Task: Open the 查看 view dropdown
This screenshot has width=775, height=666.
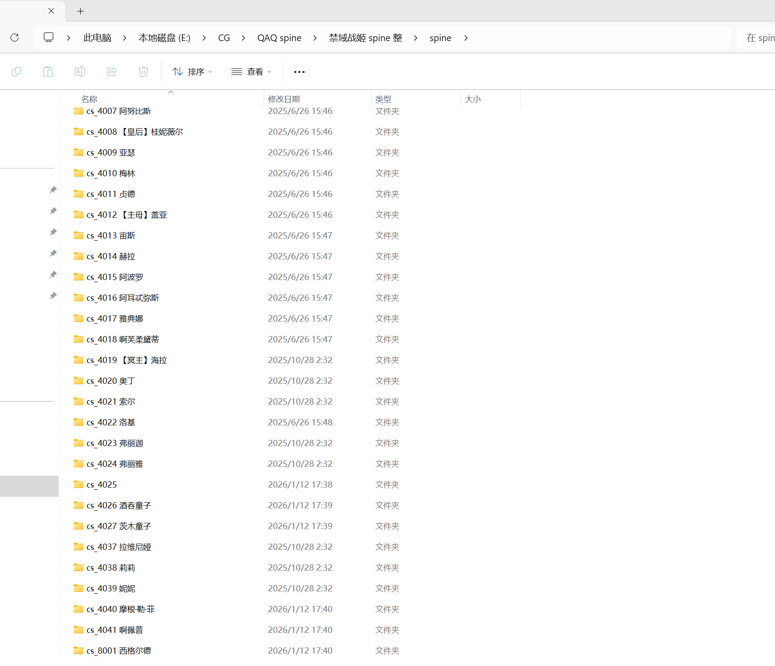Action: [x=251, y=72]
